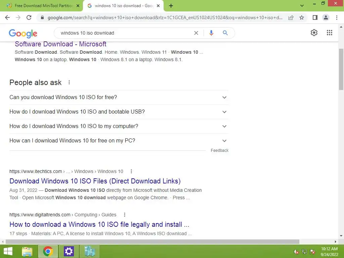Click the horizontal scrollbar thumb
The height and width of the screenshot is (258, 344).
pyautogui.click(x=153, y=242)
